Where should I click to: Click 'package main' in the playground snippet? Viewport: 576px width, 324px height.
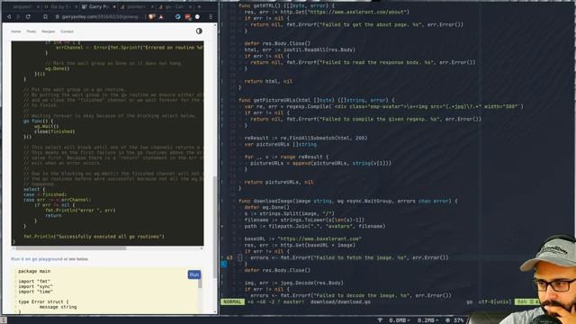click(34, 271)
